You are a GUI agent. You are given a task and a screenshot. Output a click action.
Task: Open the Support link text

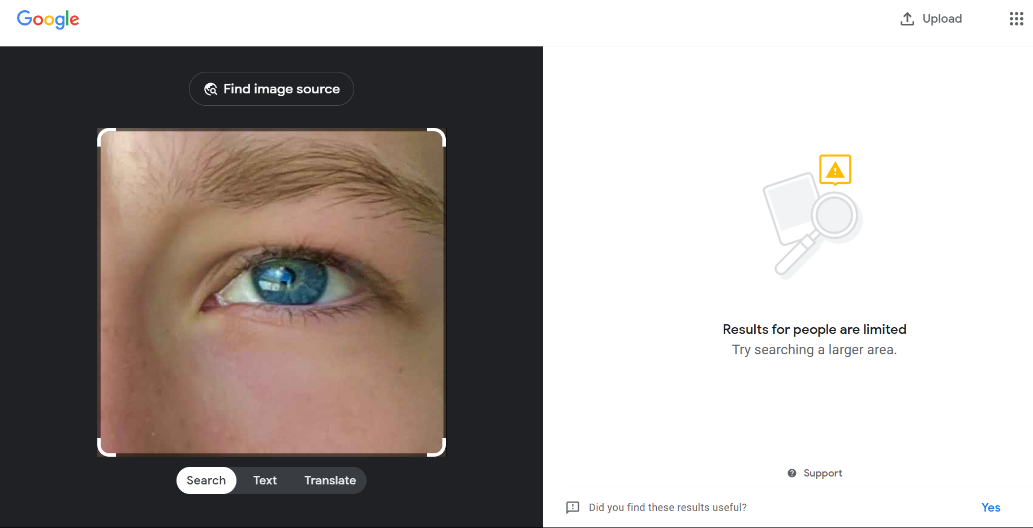coord(823,473)
